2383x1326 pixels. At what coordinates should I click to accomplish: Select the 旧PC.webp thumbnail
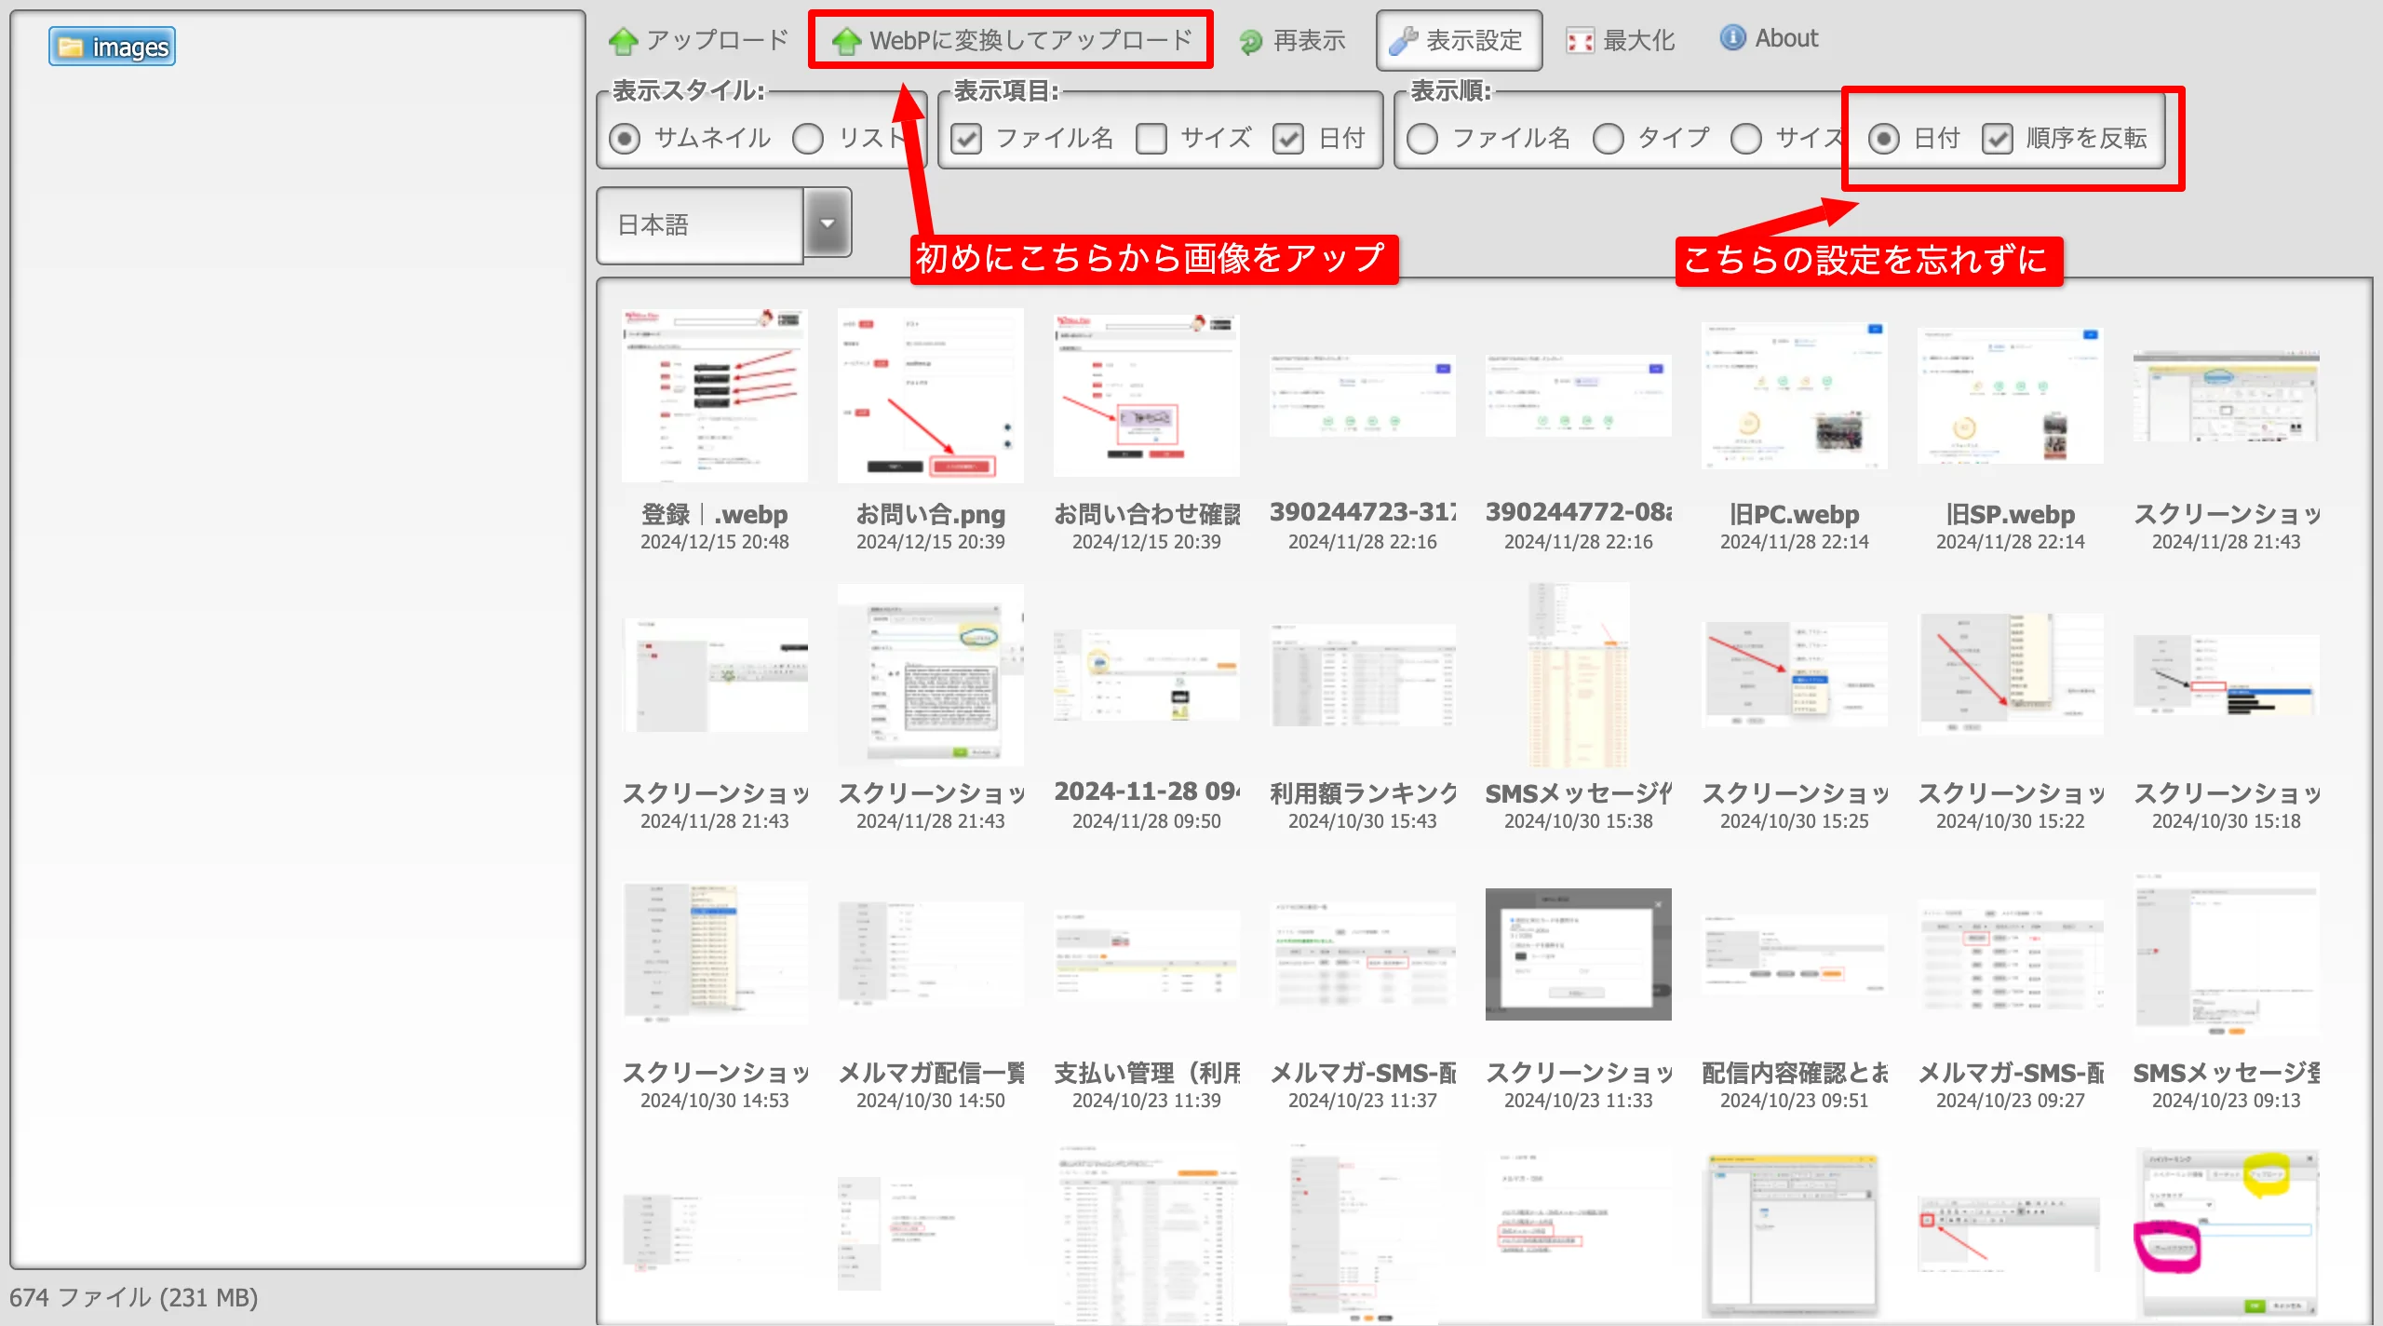(x=1795, y=395)
